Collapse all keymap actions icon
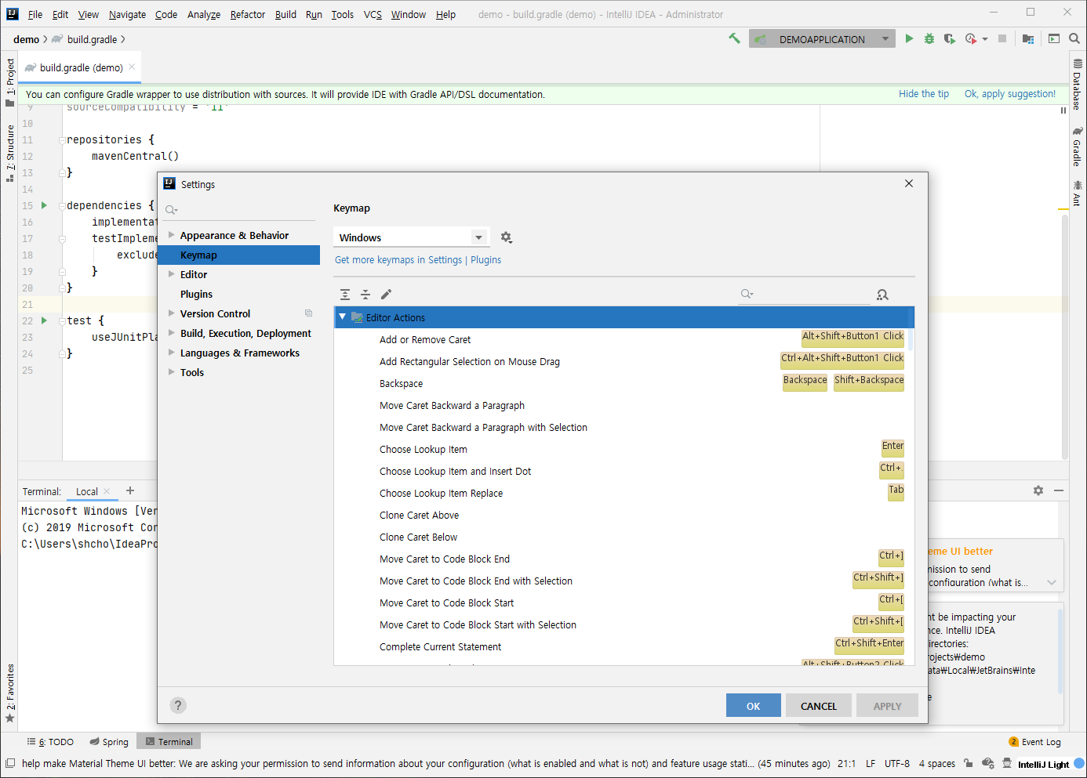This screenshot has height=778, width=1087. point(365,294)
